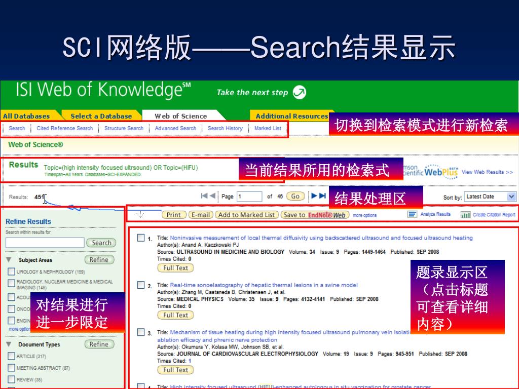Screen dimensions: 519x389
Task: Go to the previous results page
Action: pyautogui.click(x=212, y=196)
